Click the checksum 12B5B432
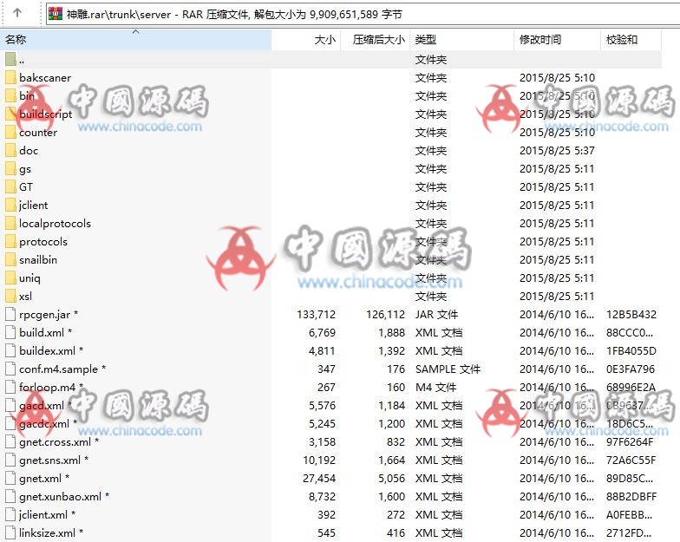 coord(631,314)
